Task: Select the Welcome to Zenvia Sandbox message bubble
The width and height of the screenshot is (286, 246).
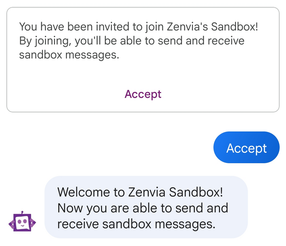Action: [x=146, y=208]
